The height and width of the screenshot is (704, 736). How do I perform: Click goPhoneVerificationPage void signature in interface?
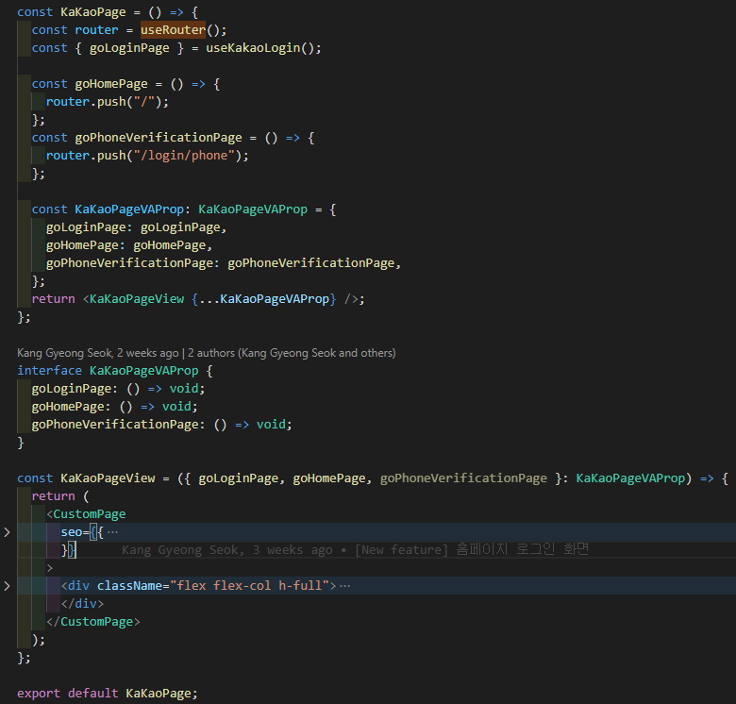coord(161,425)
